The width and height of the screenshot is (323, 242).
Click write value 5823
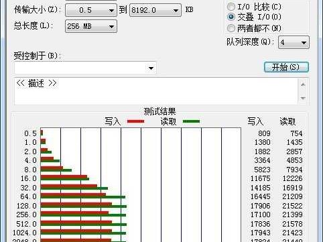click(263, 170)
